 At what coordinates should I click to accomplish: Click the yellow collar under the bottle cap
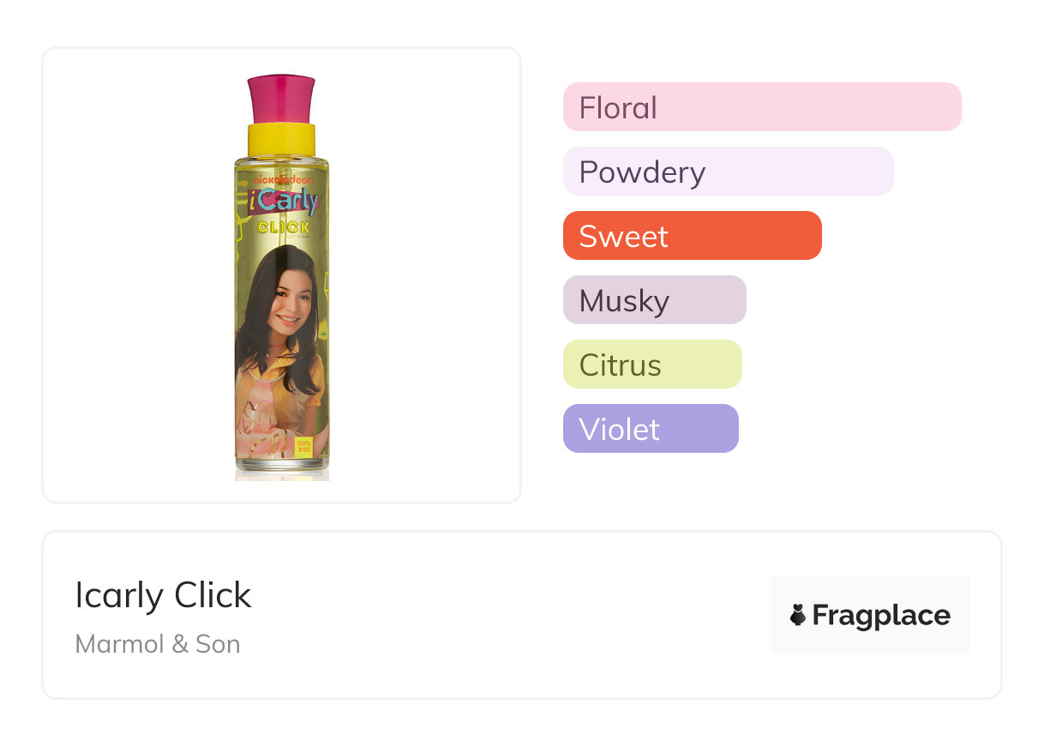tap(281, 141)
